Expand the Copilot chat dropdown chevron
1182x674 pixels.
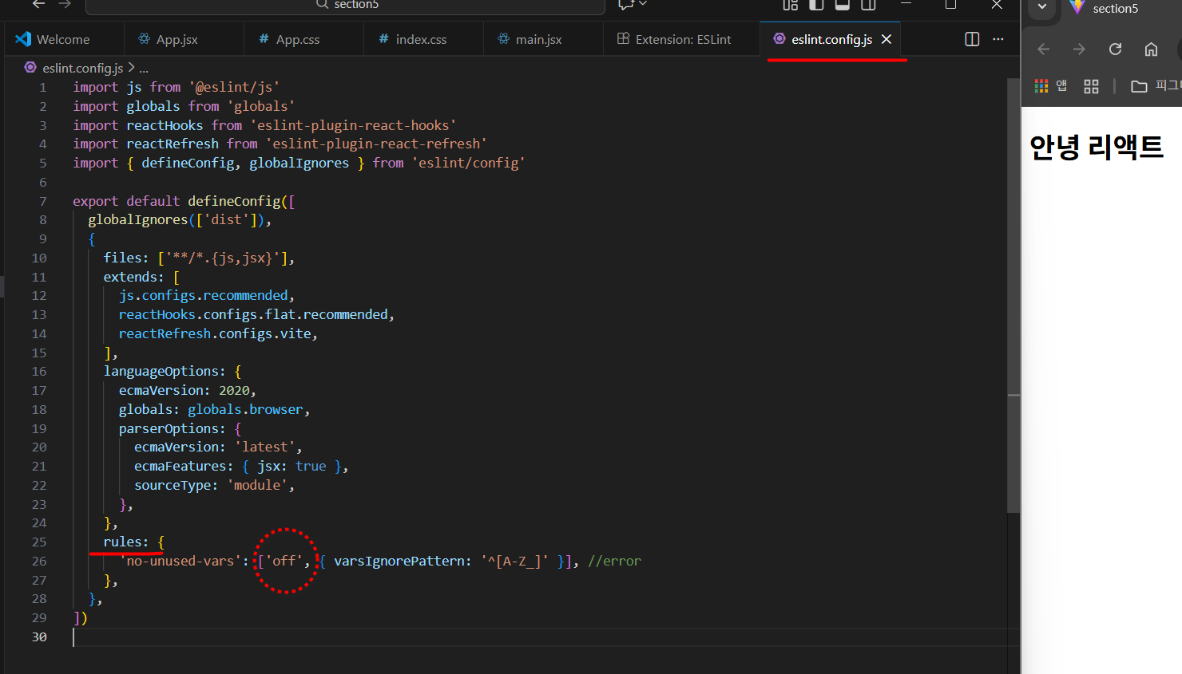coord(643,5)
